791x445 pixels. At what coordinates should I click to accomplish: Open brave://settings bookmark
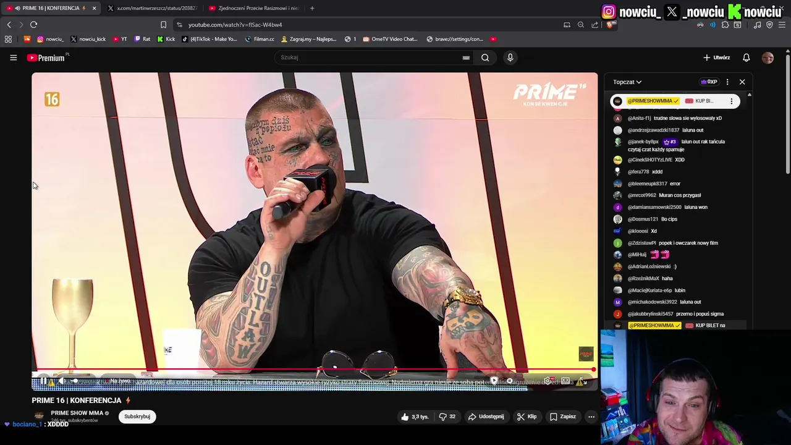455,39
